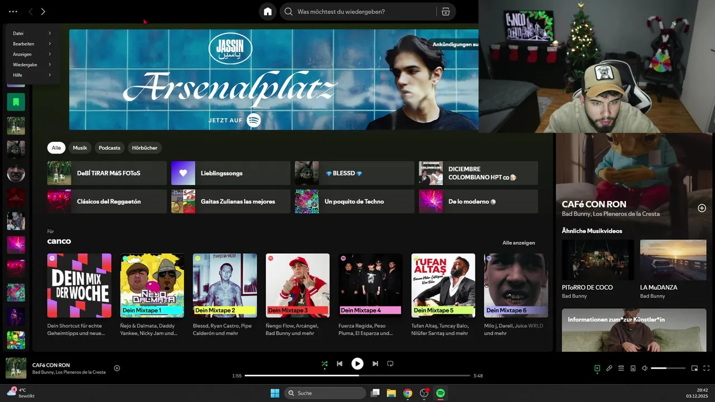Open Dein Mixtape 4 cover
715x402 pixels.
coord(370,285)
